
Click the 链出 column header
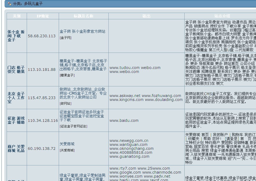[x=147, y=16]
